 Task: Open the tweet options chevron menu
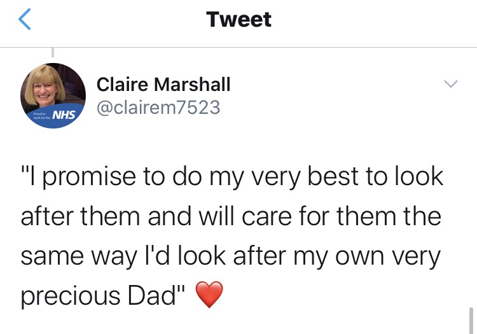450,84
